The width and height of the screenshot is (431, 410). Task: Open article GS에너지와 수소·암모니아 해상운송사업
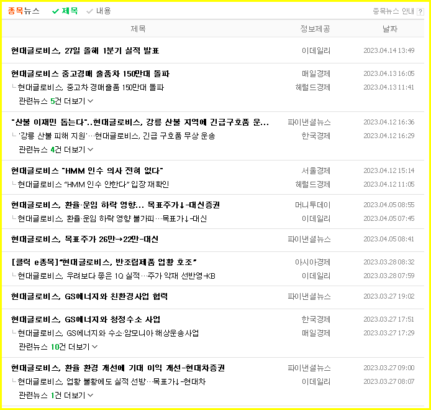click(x=108, y=333)
